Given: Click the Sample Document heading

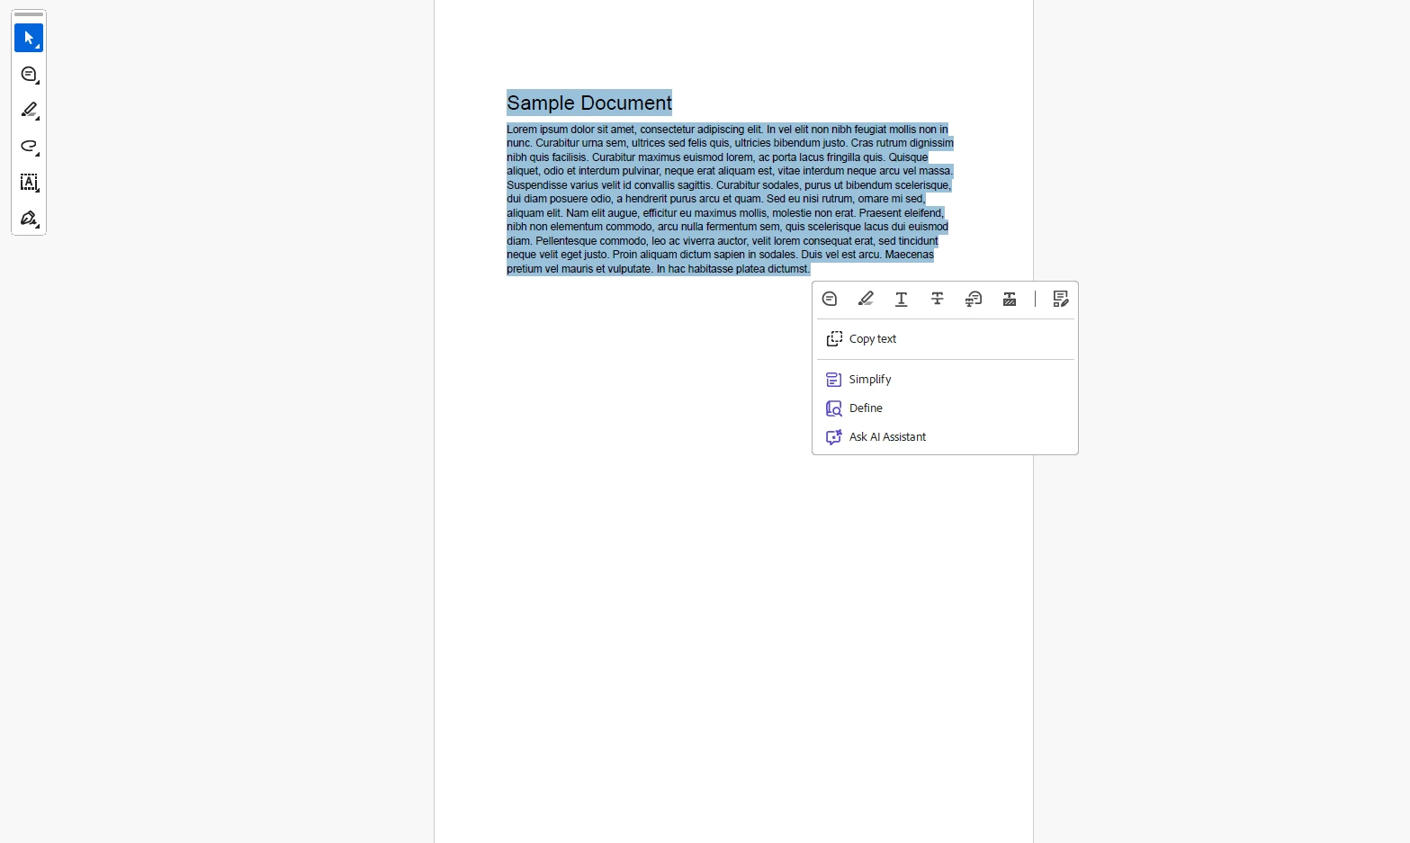Looking at the screenshot, I should [x=588, y=103].
